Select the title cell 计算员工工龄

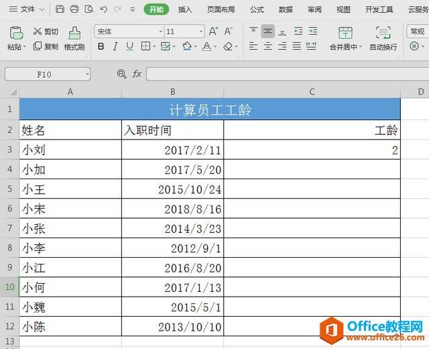click(x=210, y=109)
